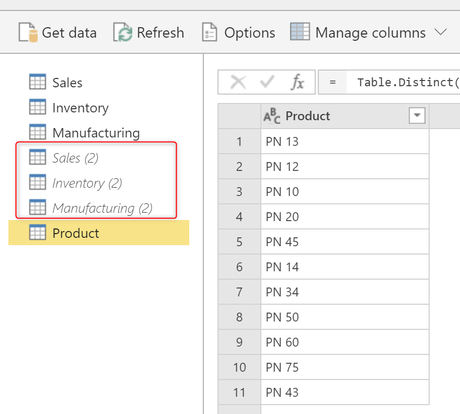
Task: Click the Manage columns table icon
Action: point(300,32)
